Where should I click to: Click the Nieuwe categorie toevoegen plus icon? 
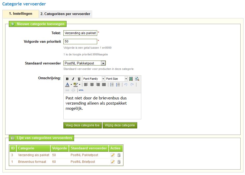[13, 24]
